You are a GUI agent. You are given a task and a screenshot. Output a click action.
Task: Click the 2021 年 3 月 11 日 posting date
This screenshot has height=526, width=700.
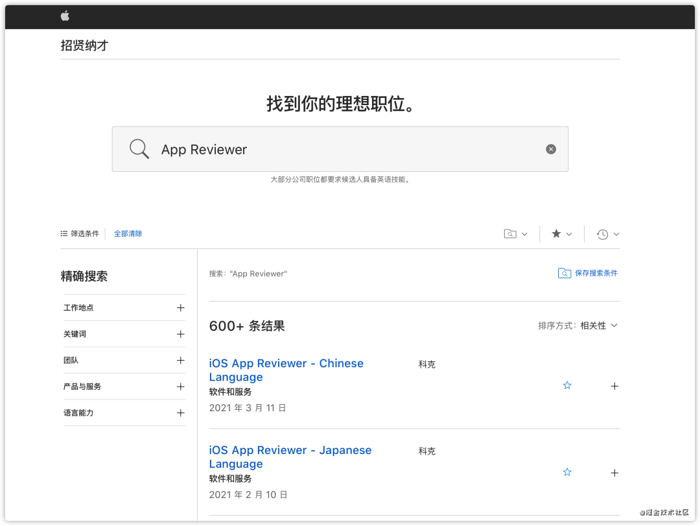248,408
